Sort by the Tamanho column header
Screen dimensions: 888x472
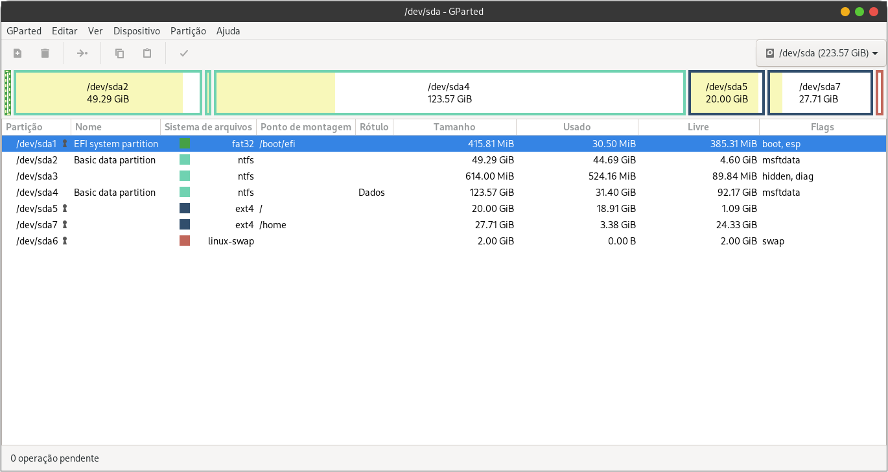(x=454, y=127)
